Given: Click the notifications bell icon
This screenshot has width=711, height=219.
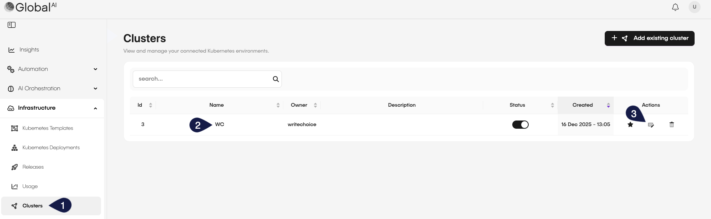Looking at the screenshot, I should pyautogui.click(x=675, y=7).
